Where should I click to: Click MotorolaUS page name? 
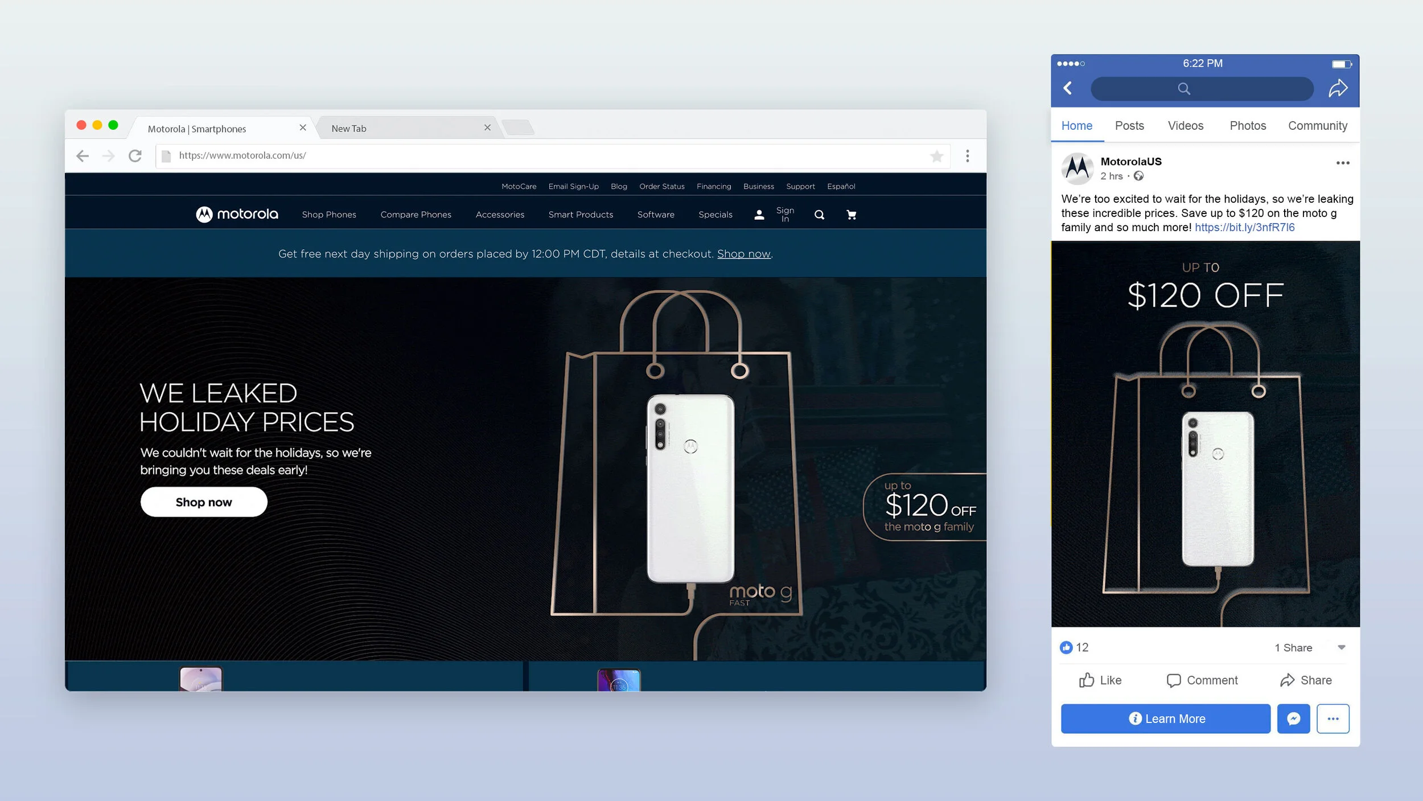[1130, 162]
